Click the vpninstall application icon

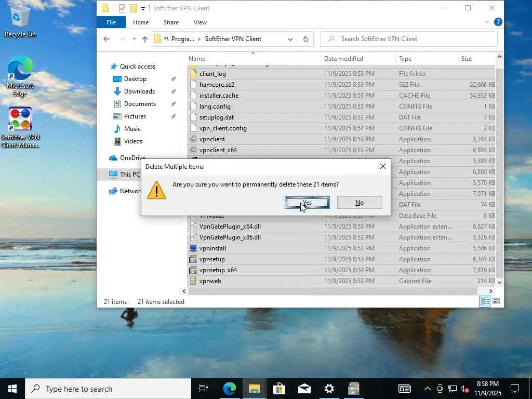[193, 248]
